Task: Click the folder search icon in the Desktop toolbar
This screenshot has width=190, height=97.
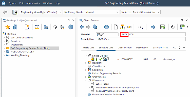Action: click(x=46, y=27)
